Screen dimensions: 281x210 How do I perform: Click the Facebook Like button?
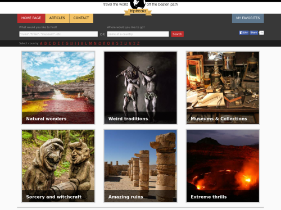[244, 33]
